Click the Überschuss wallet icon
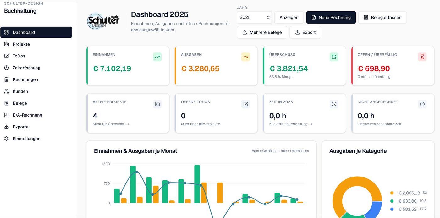440x218 pixels. pos(334,57)
